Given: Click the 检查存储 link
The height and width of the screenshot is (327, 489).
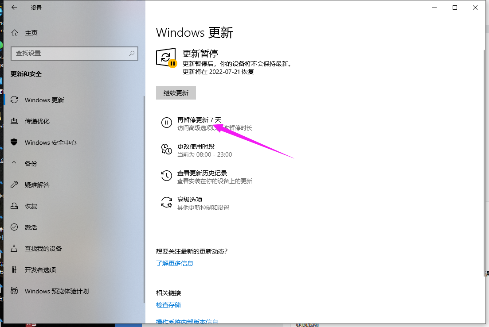Looking at the screenshot, I should tap(168, 305).
